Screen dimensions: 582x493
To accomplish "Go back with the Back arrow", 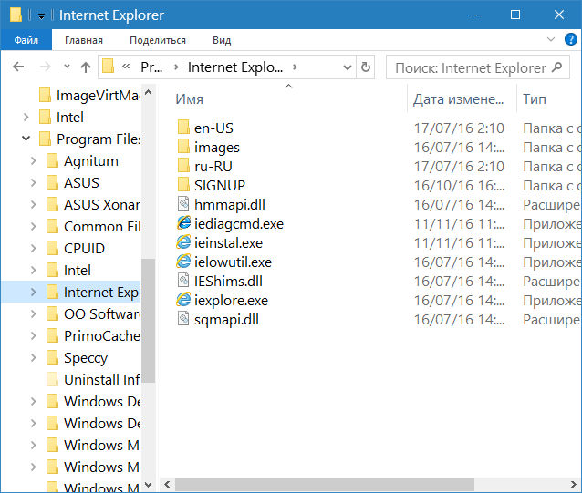I will click(x=18, y=67).
